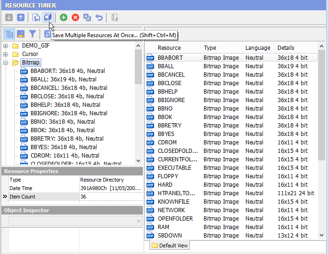Screen dimensions: 328x254
Task: Click the language translate toolbar icon
Action: point(87,17)
